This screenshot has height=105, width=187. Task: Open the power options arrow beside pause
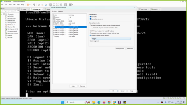pyautogui.click(x=30, y=5)
